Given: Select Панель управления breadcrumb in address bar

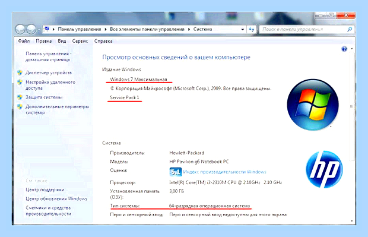Looking at the screenshot, I should [x=80, y=29].
